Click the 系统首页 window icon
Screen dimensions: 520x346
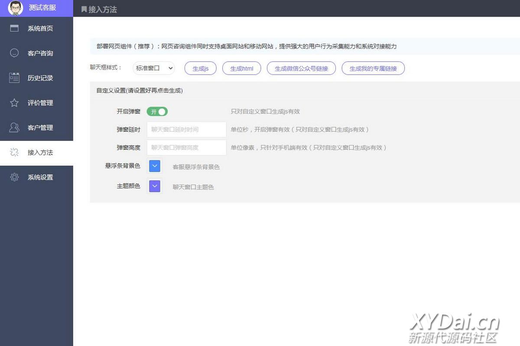click(14, 29)
